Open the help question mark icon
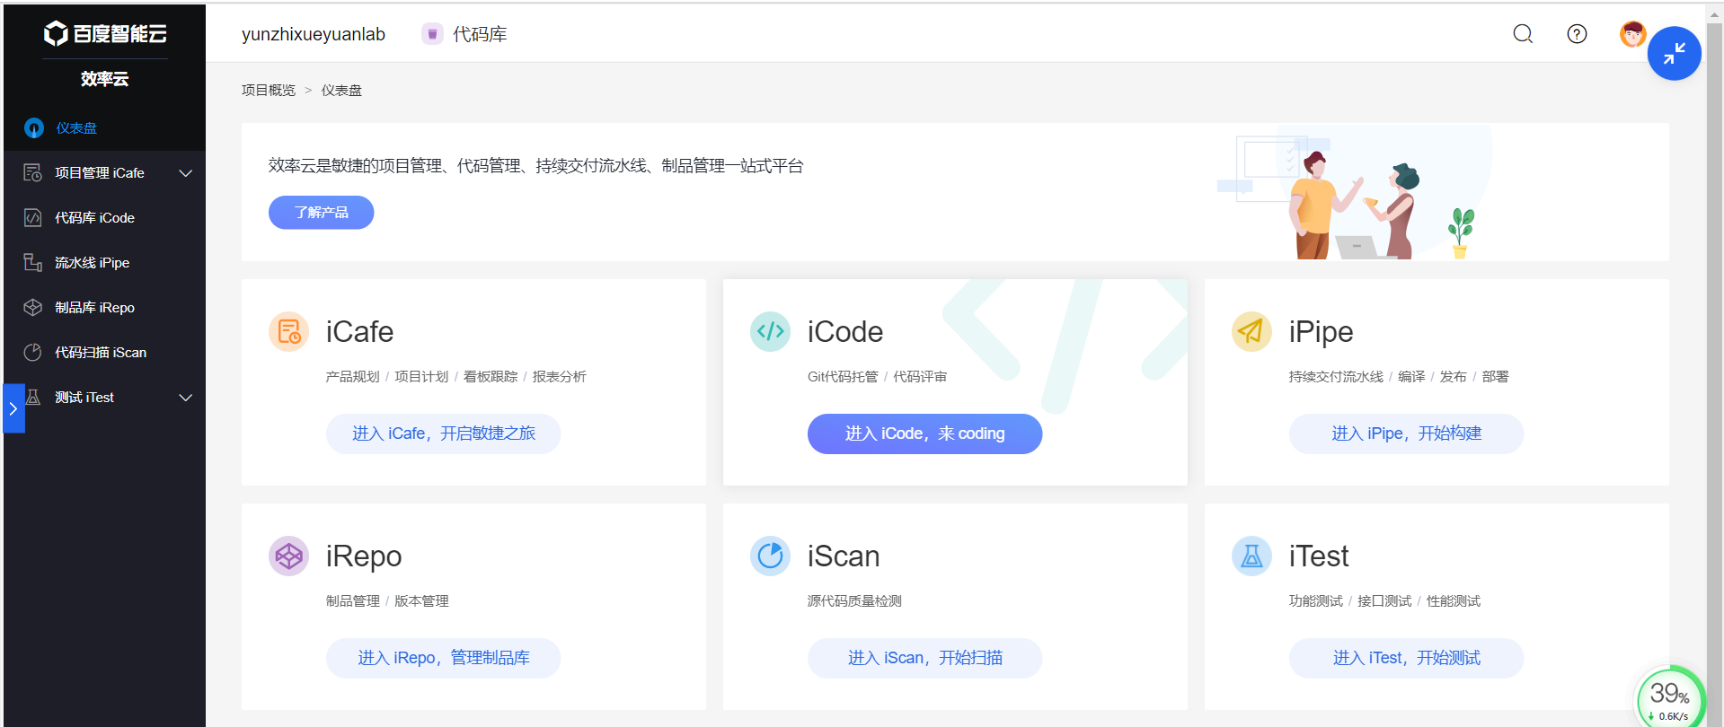The width and height of the screenshot is (1724, 727). click(x=1577, y=34)
